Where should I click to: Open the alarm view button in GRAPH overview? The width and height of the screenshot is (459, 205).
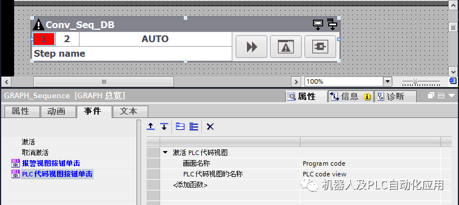coord(286,47)
